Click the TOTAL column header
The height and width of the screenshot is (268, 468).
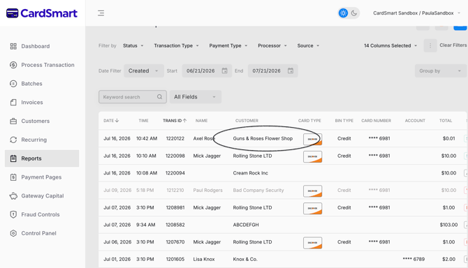446,121
